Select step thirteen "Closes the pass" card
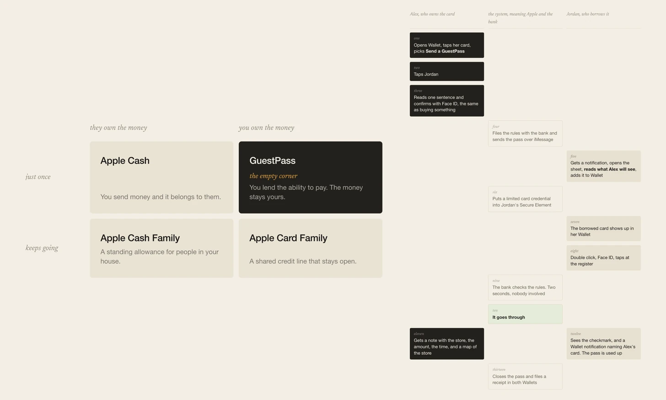This screenshot has width=666, height=400. pos(525,377)
